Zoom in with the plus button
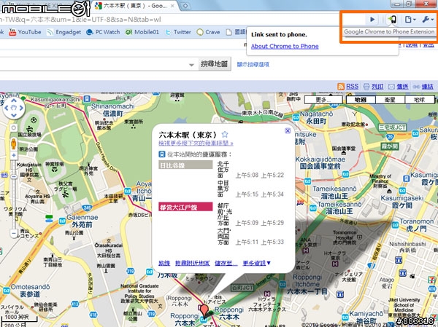The width and height of the screenshot is (438, 327). 14,156
